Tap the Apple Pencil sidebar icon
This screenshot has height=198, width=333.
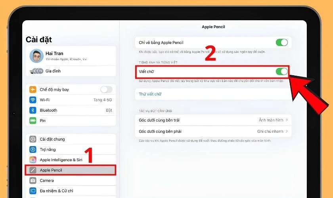(x=33, y=170)
